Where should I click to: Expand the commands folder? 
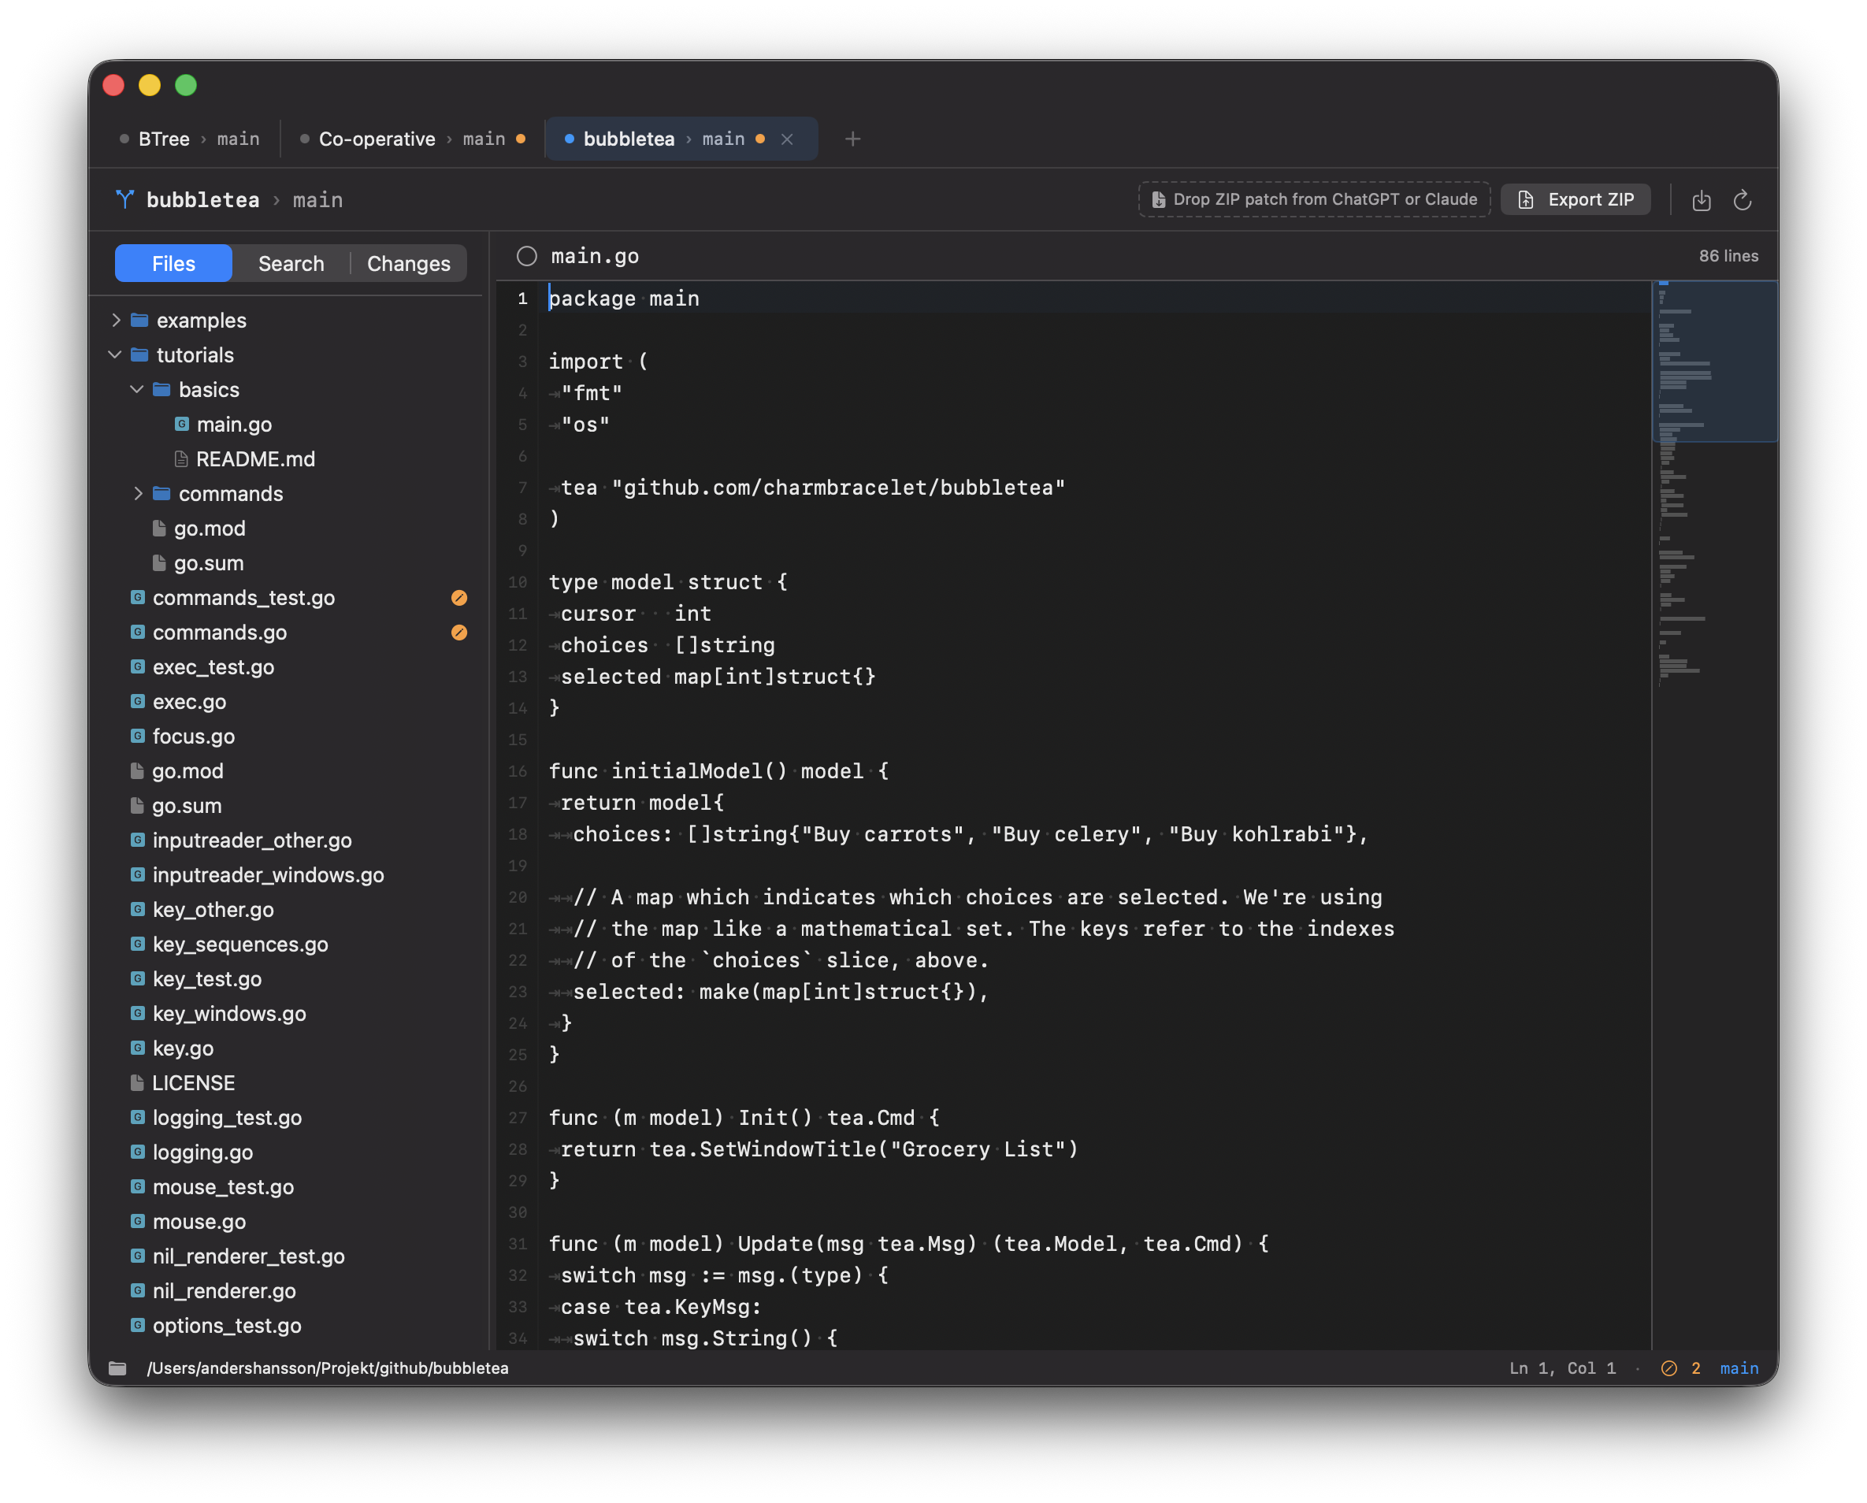point(139,493)
